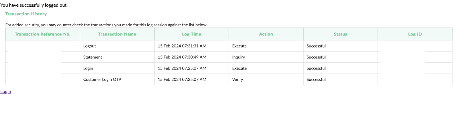Click the Transaction History section heading
The width and height of the screenshot is (460, 113).
pos(26,14)
